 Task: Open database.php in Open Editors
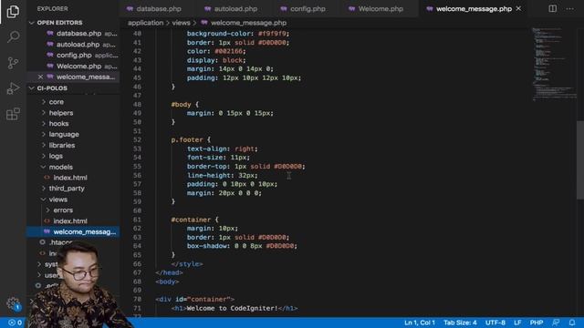[x=79, y=34]
